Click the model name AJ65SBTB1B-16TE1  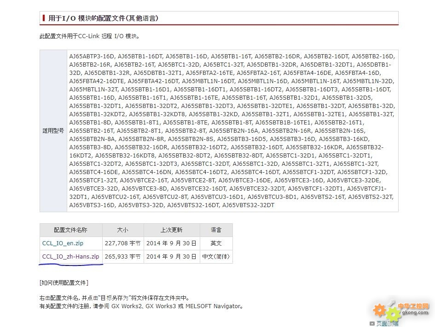[x=283, y=122]
